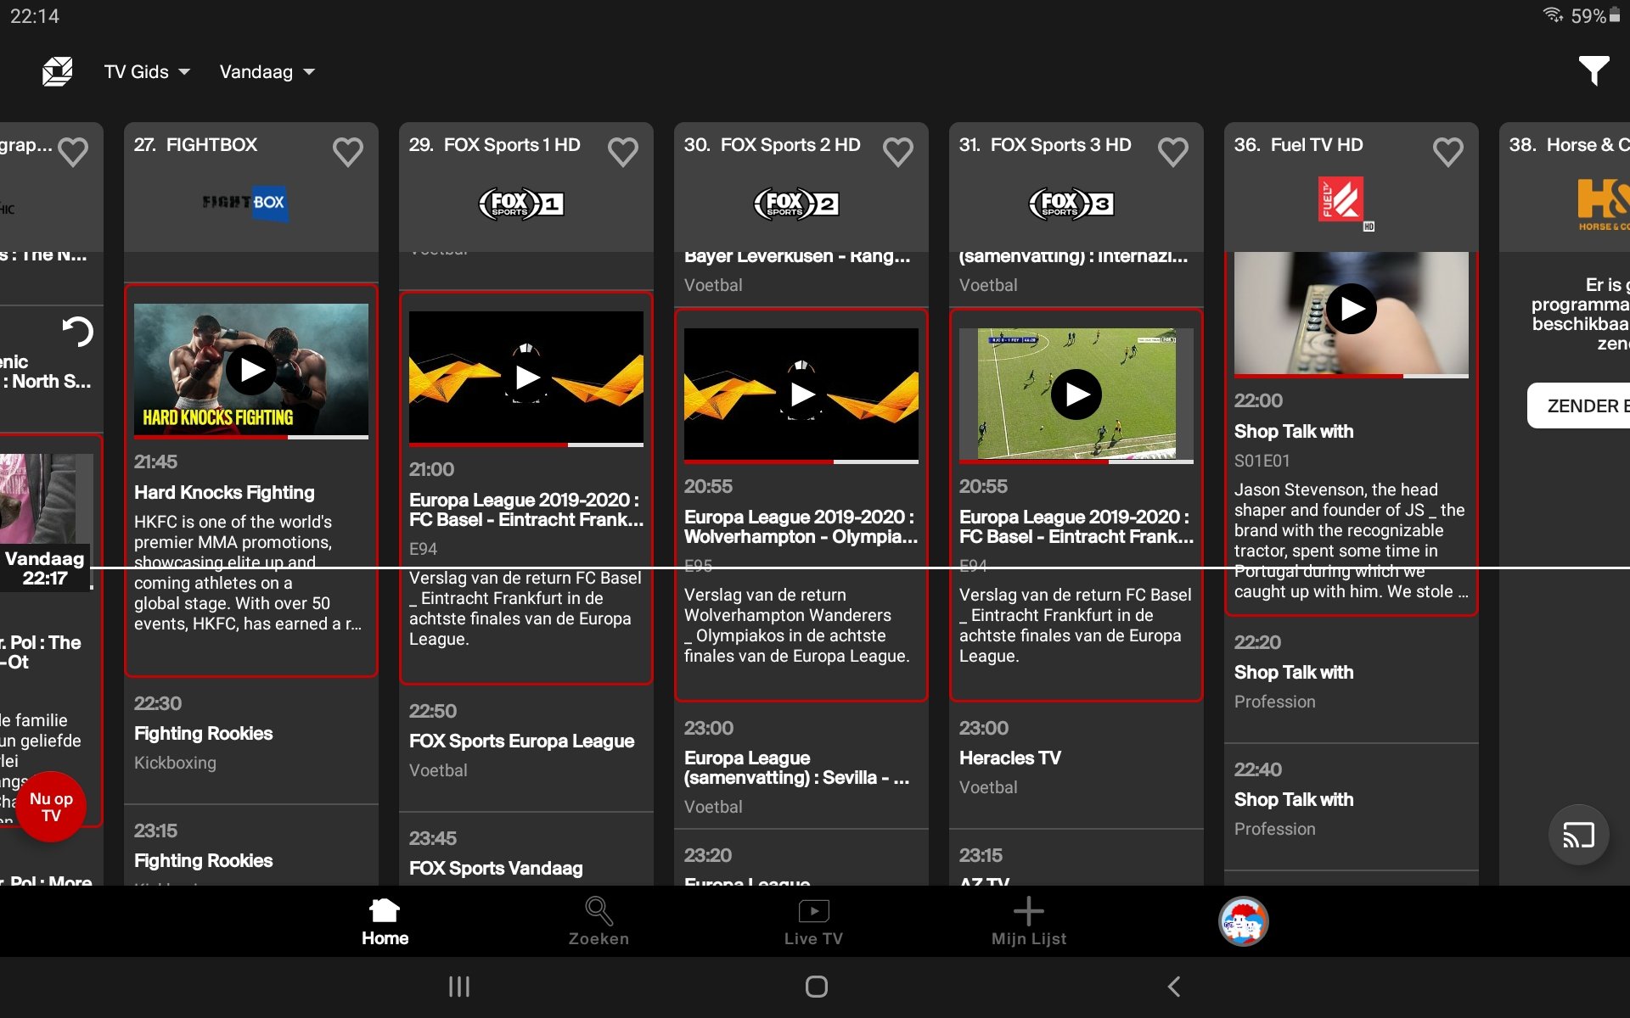The height and width of the screenshot is (1018, 1630).
Task: Open the profile avatar icon
Action: point(1244,921)
